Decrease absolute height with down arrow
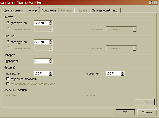The width and height of the screenshot is (159, 118). [50, 24]
